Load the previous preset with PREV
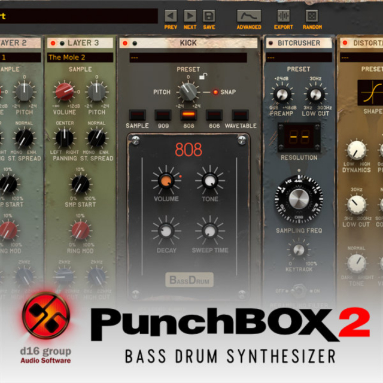Image resolution: width=383 pixels, height=383 pixels. tap(171, 16)
